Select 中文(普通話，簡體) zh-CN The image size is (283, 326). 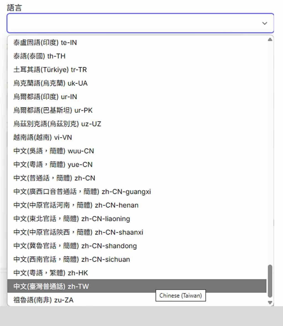[x=137, y=178]
